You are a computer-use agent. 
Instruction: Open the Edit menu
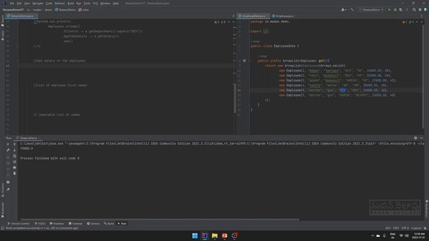pyautogui.click(x=19, y=3)
